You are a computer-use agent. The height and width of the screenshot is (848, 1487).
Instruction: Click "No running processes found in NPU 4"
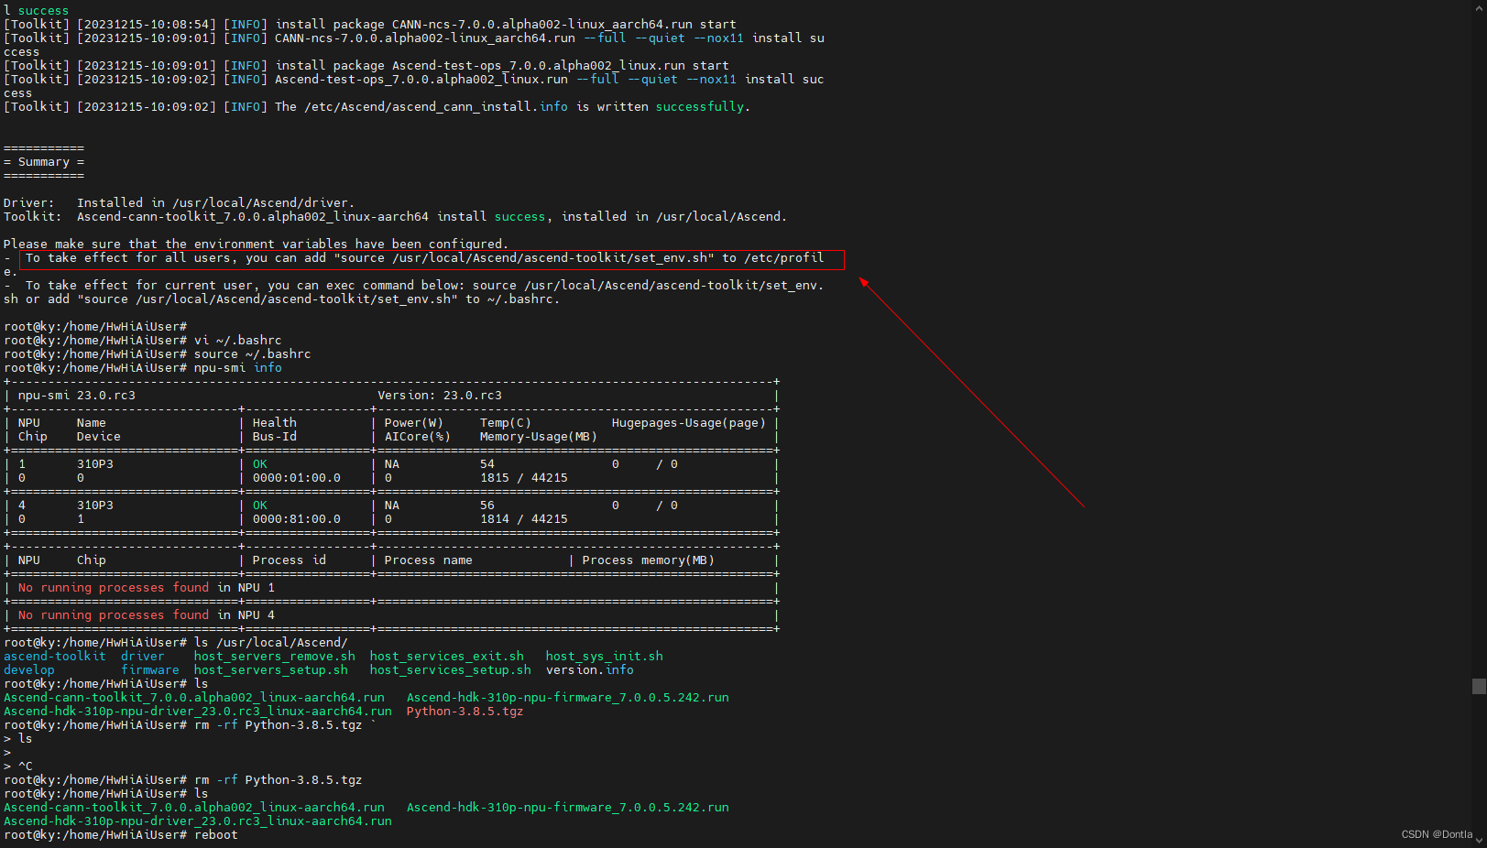click(x=146, y=615)
